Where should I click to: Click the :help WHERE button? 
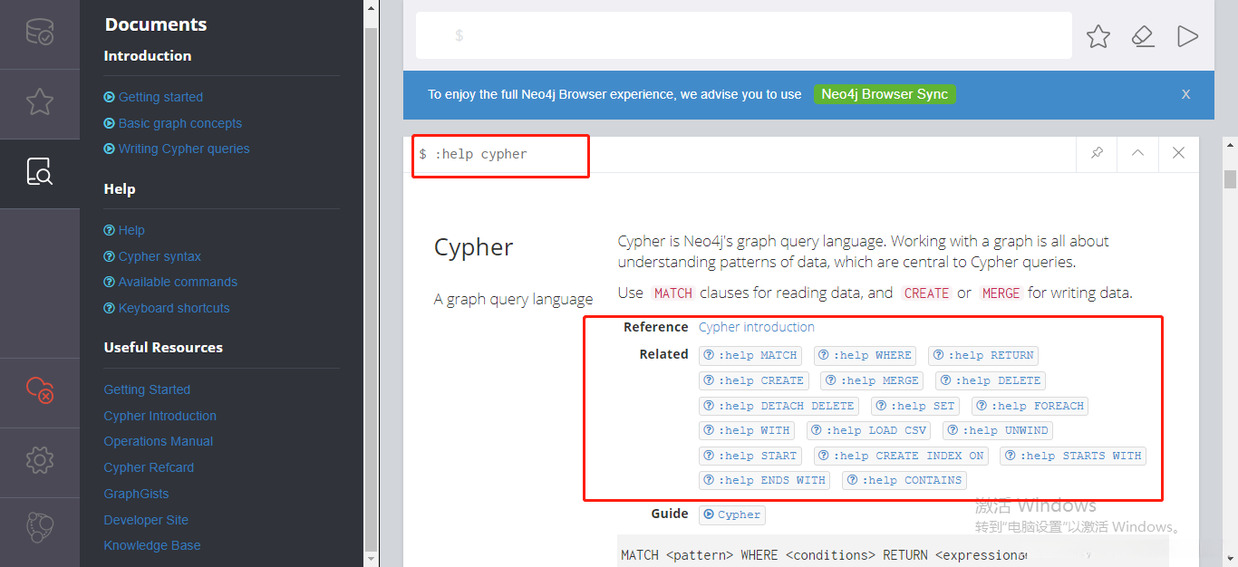coord(865,355)
